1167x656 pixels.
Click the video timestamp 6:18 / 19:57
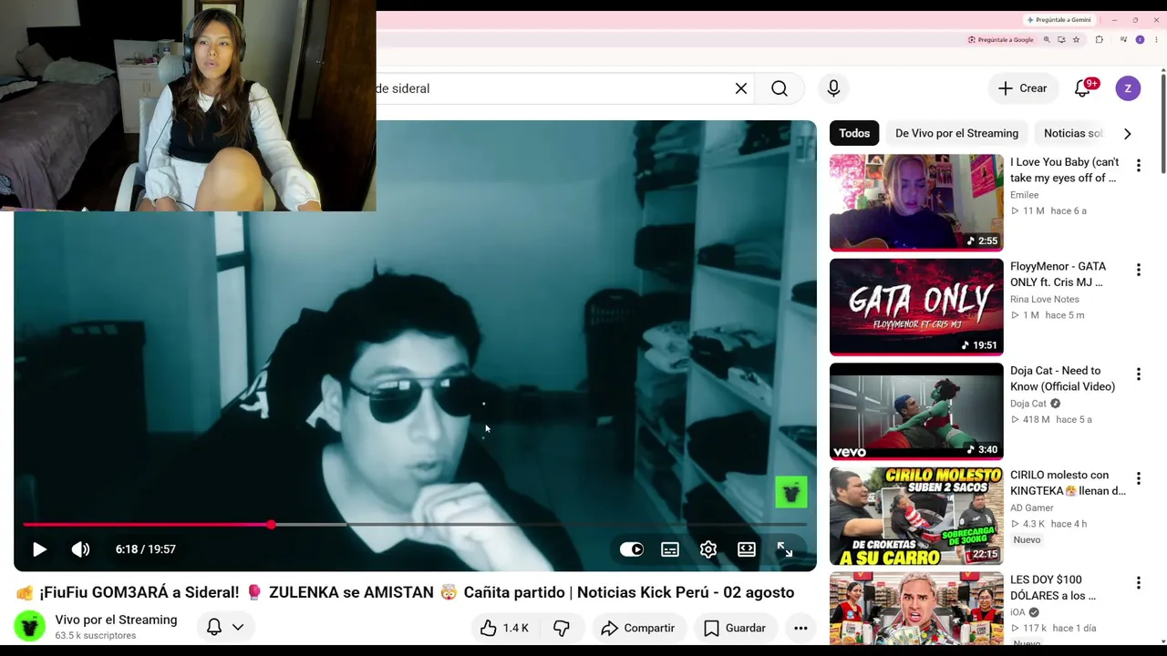point(146,549)
